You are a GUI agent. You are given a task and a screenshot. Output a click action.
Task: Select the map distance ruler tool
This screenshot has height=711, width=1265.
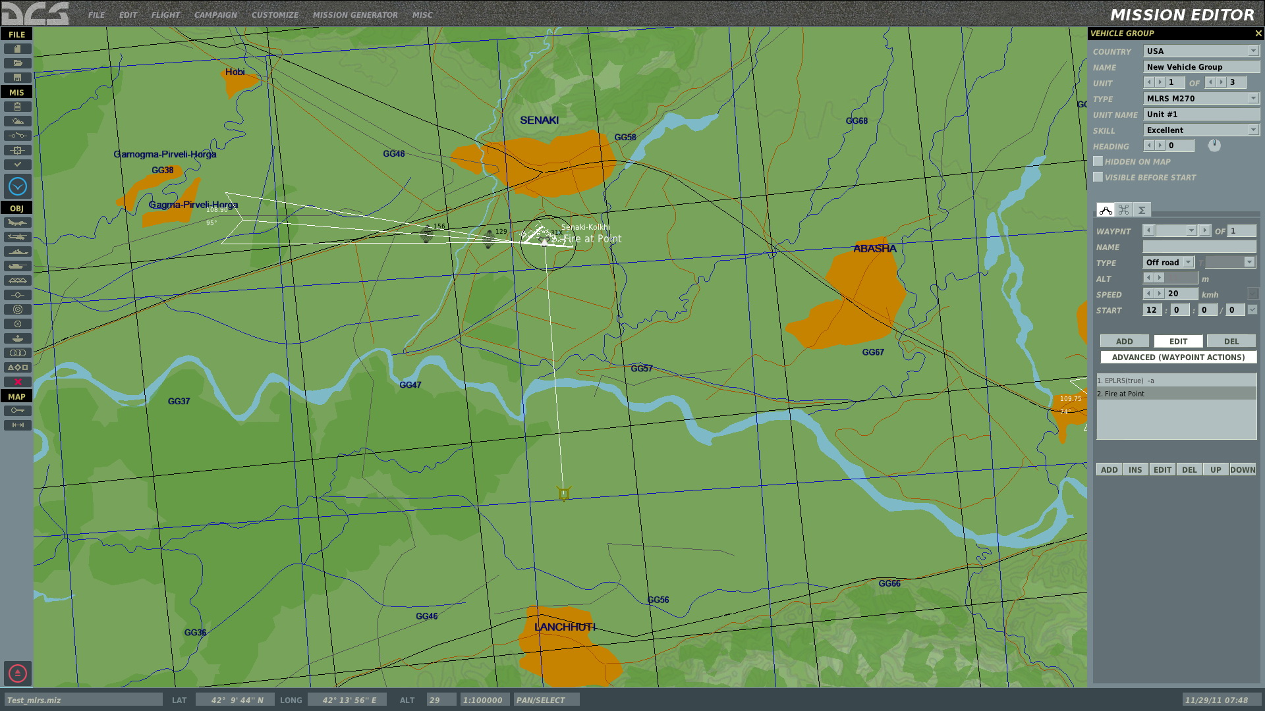(x=18, y=425)
